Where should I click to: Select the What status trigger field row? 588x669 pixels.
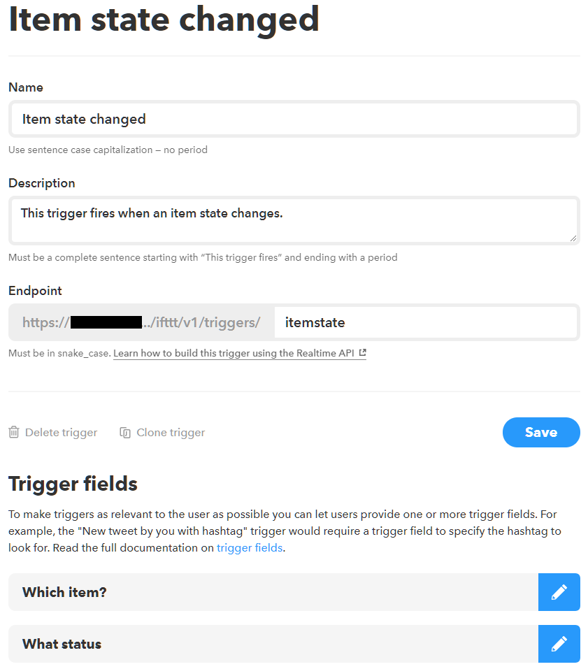pyautogui.click(x=273, y=644)
